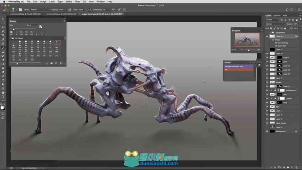Select the Crop tool
This screenshot has width=302, height=170.
pyautogui.click(x=3, y=35)
